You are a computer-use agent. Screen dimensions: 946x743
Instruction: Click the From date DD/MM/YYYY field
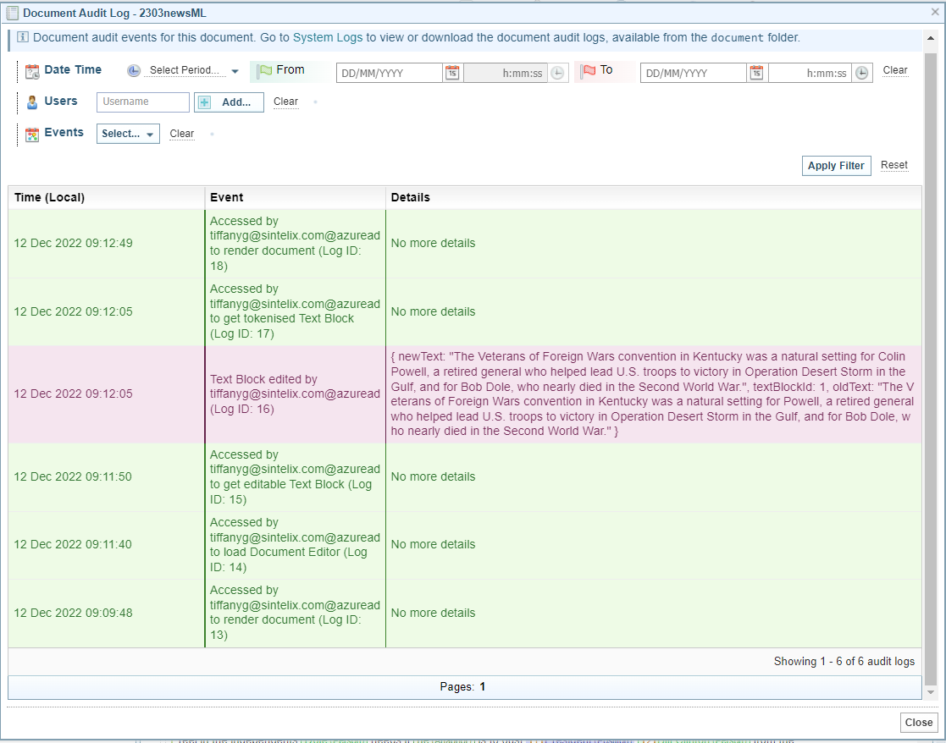click(390, 74)
